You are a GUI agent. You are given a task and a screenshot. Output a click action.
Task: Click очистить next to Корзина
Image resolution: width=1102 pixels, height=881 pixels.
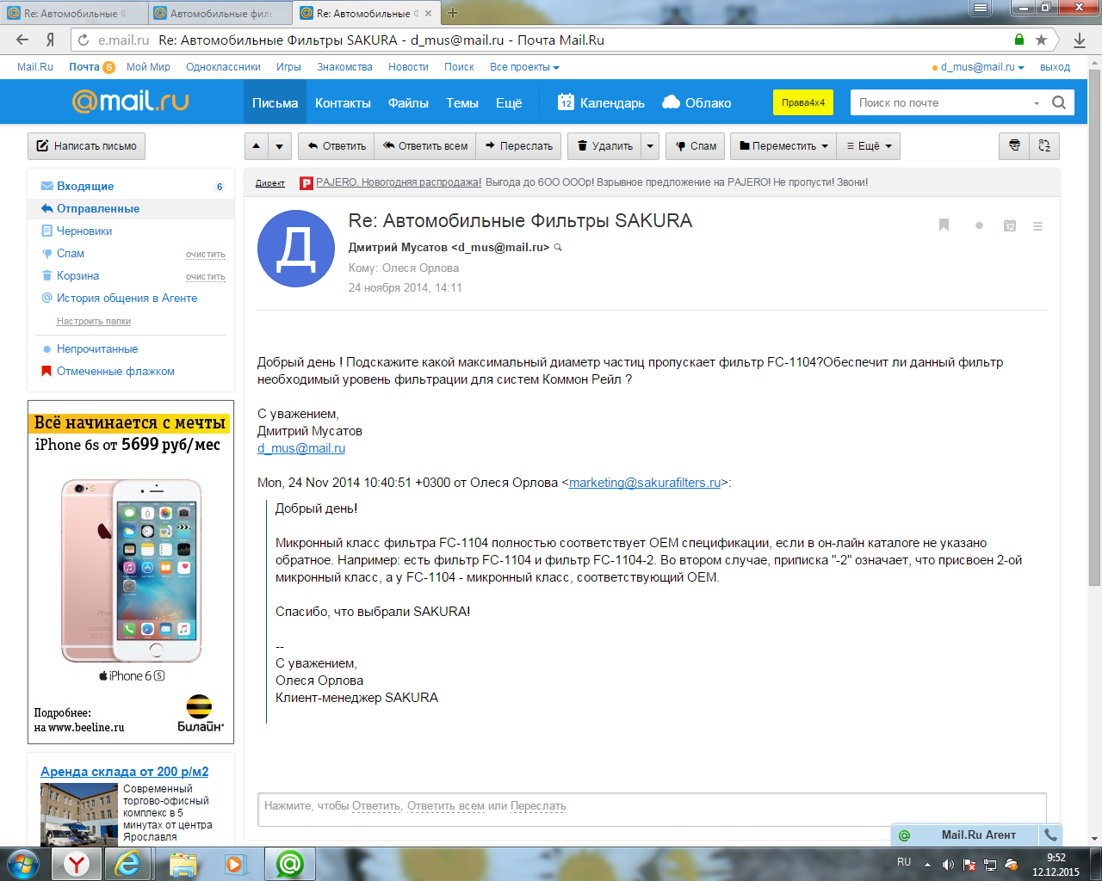click(206, 277)
